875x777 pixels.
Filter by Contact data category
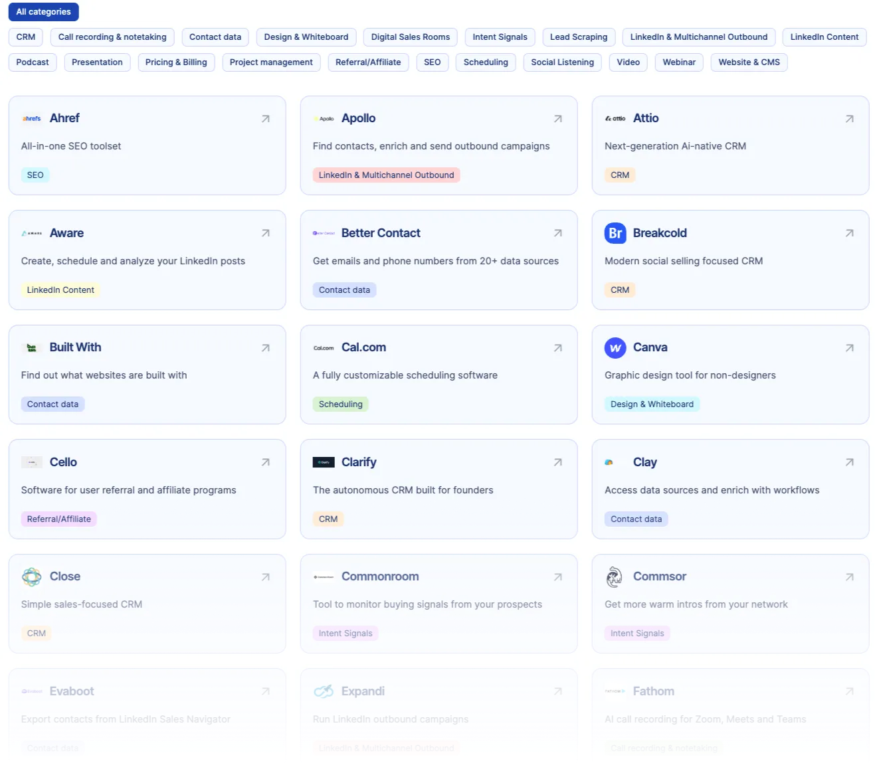coord(215,37)
